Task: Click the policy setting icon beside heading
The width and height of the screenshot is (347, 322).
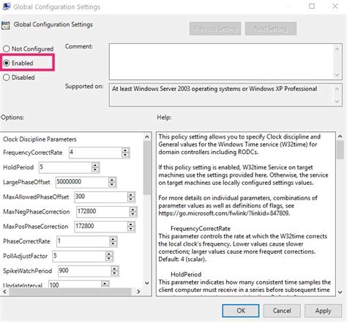Action: coord(6,25)
